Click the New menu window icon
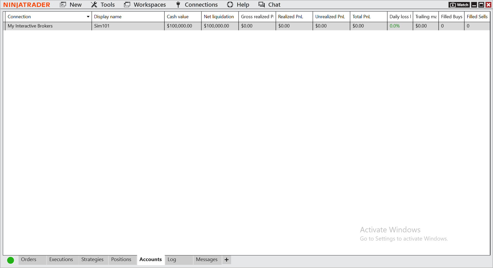Image resolution: width=493 pixels, height=268 pixels. 63,5
